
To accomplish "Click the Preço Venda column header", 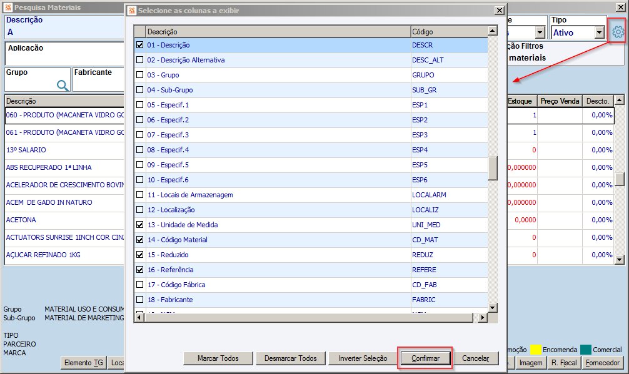I will click(x=560, y=101).
